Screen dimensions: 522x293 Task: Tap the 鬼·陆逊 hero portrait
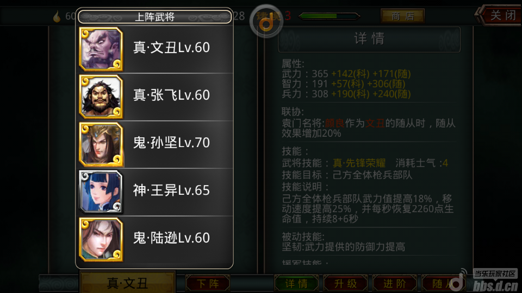101,239
